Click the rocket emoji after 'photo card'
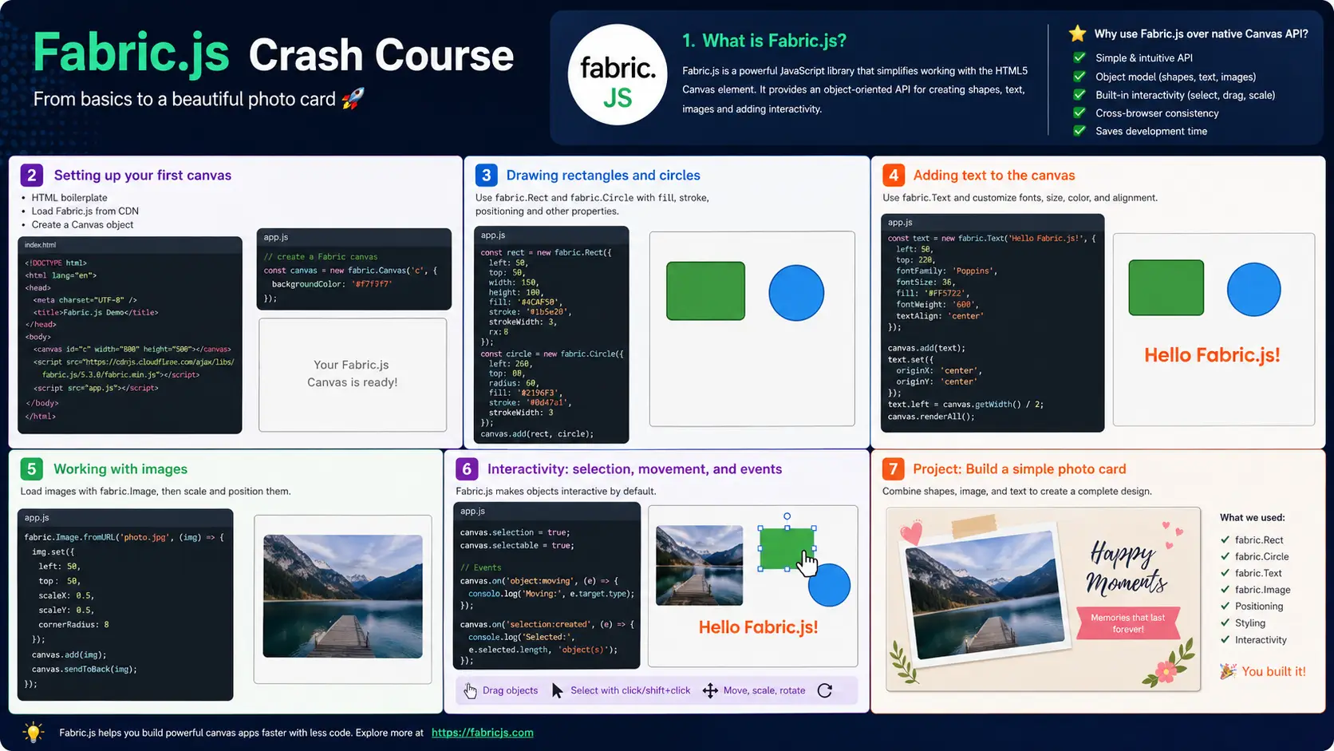 coord(353,99)
